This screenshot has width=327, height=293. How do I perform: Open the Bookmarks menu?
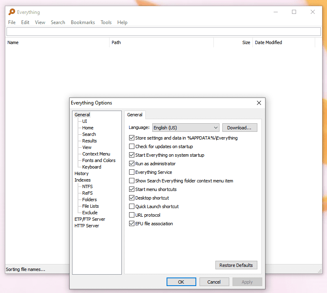click(x=83, y=22)
